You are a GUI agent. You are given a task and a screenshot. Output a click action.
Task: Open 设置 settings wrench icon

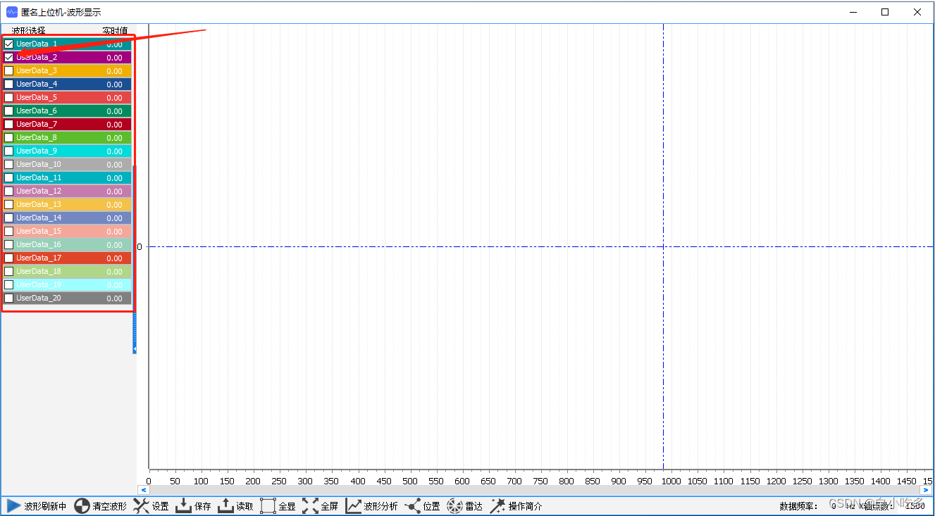pos(141,505)
